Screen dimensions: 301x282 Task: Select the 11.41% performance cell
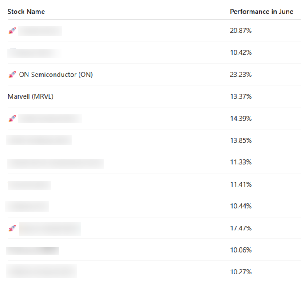241,184
